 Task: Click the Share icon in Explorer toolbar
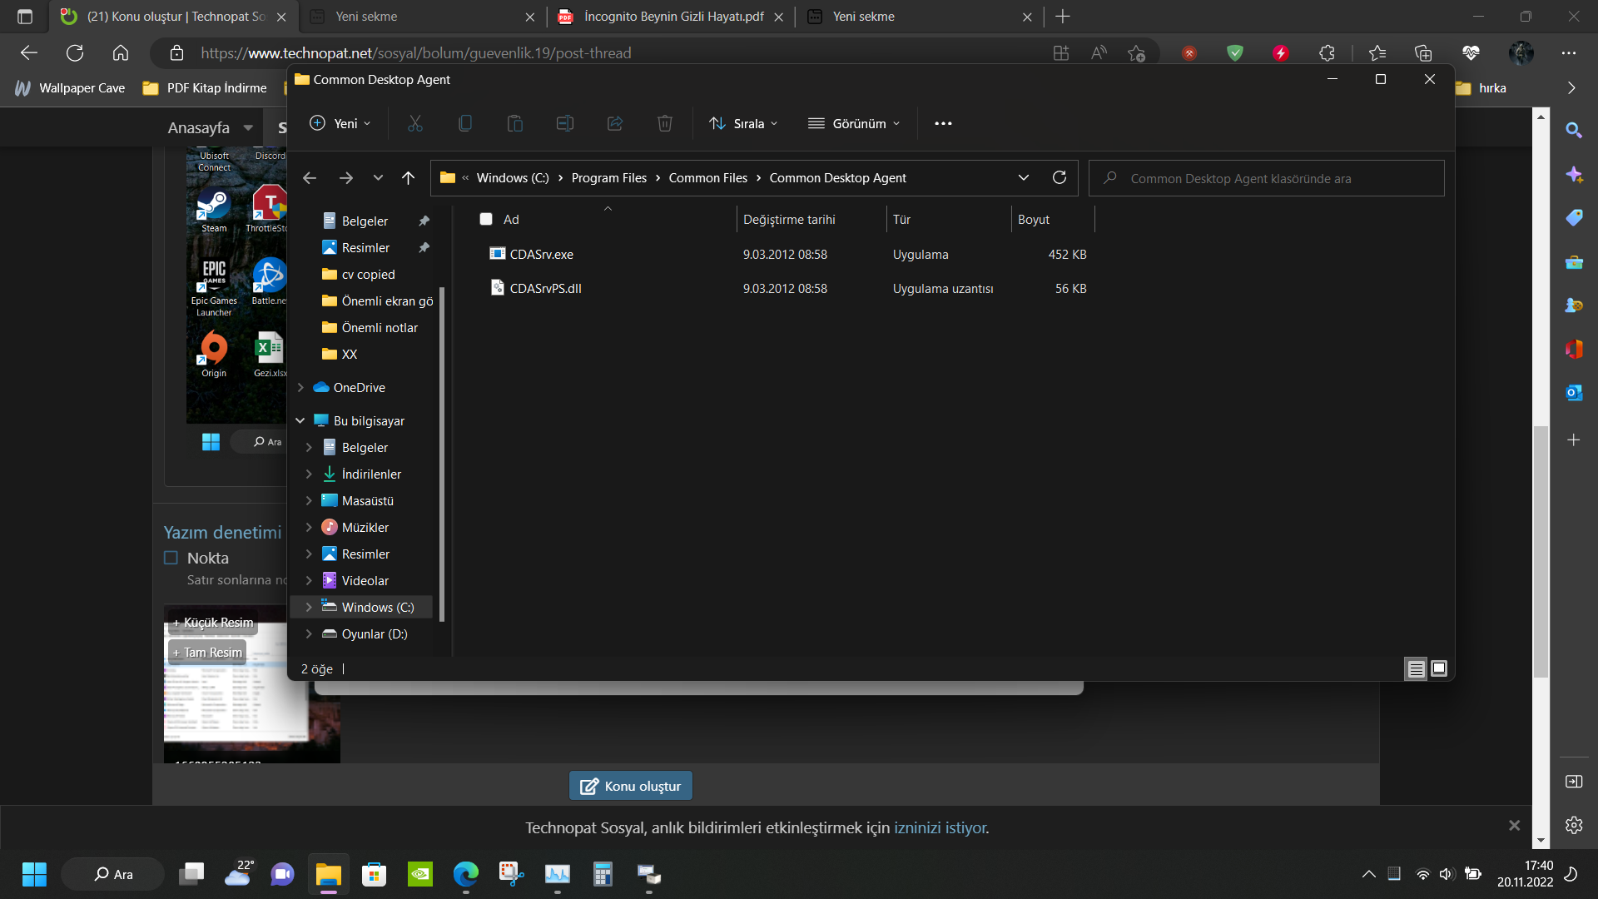tap(614, 123)
